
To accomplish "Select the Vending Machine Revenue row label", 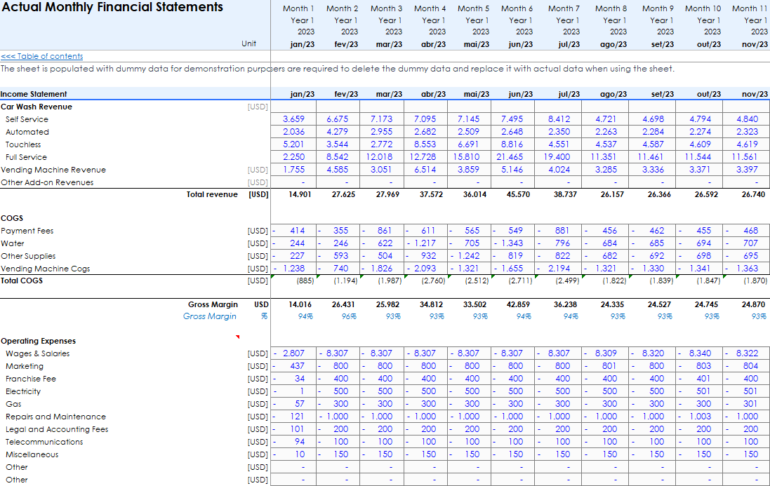I will (x=53, y=170).
